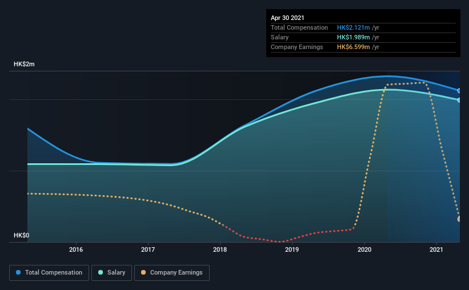The height and width of the screenshot is (290, 469).
Task: Click the 2016 x-axis label
Action: coord(76,249)
